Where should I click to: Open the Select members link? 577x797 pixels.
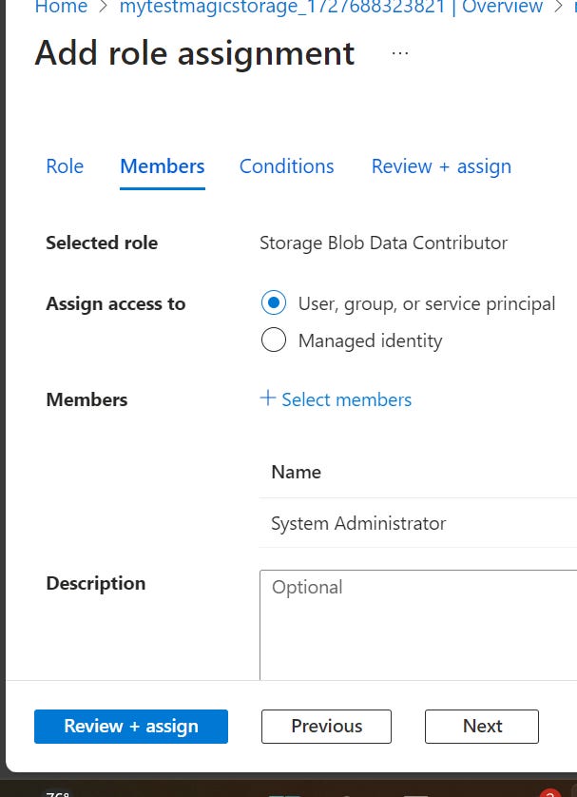(346, 400)
